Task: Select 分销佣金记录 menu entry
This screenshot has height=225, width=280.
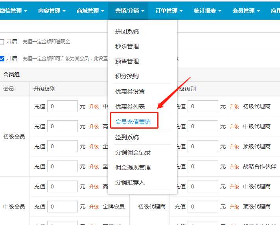Action: 133,152
